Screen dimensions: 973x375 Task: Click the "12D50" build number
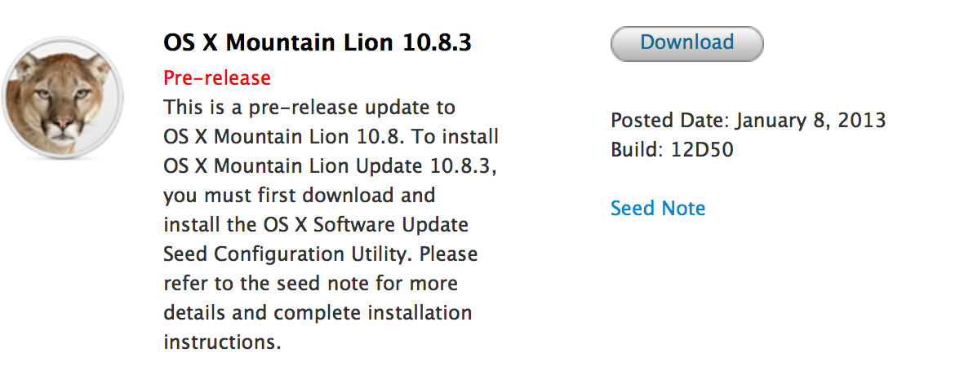(703, 150)
